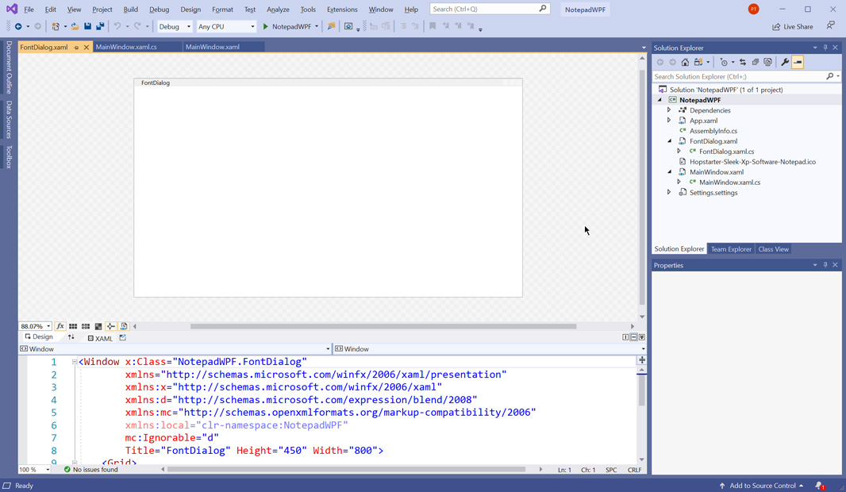846x492 pixels.
Task: Click the Collapse All icon in Solution Explorer
Action: coord(756,62)
